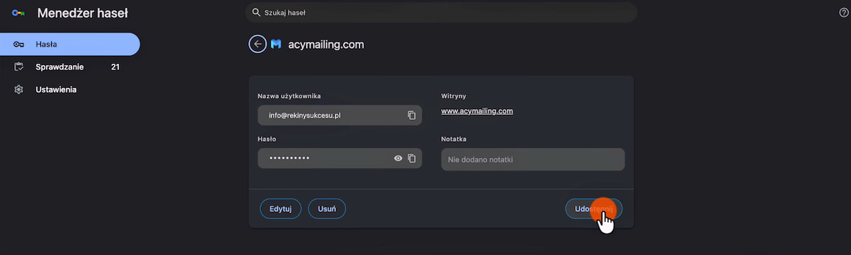Show the hidden password with eye icon

click(x=398, y=158)
